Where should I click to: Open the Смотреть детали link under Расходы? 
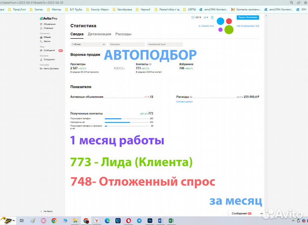[184, 101]
